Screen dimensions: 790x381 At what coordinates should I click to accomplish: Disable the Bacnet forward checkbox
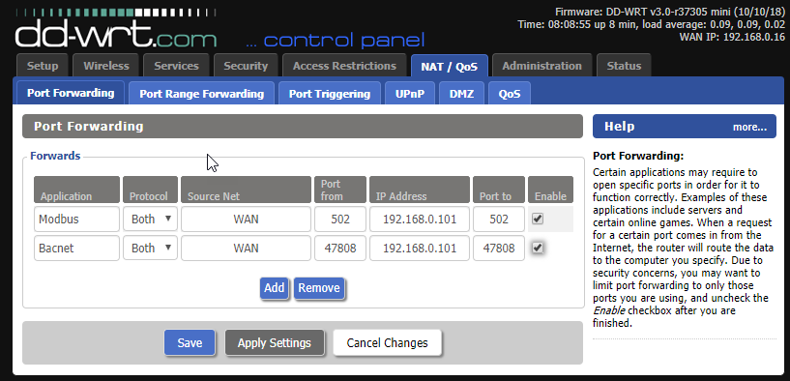pos(538,248)
